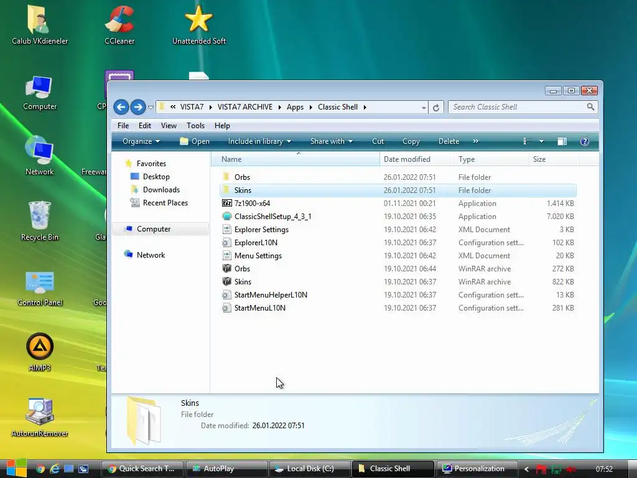
Task: Open recent locations dropdown beside forward arrow
Action: (151, 108)
